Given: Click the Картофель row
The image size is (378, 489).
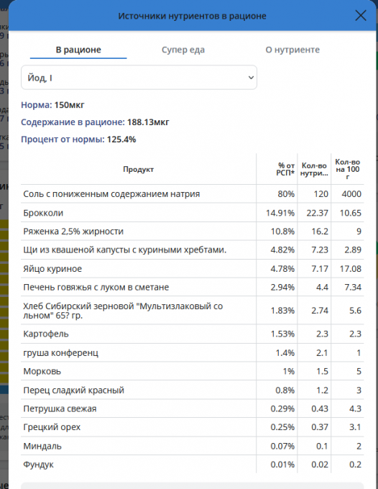Looking at the screenshot, I should click(193, 334).
